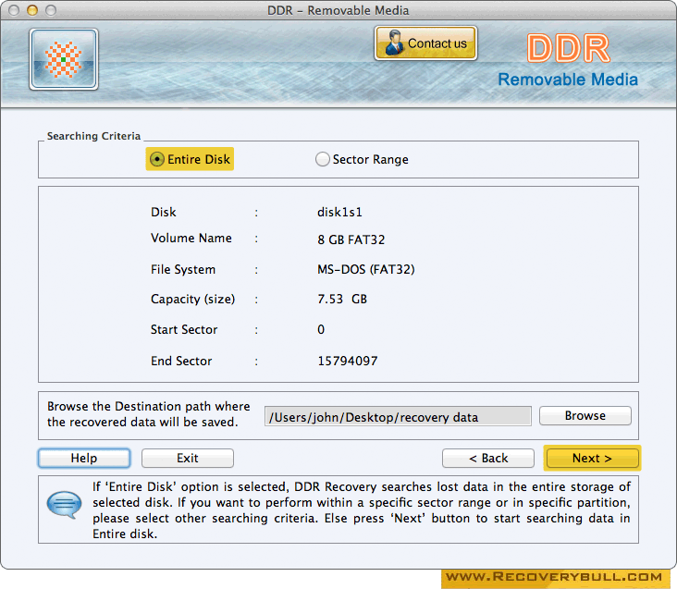Click the 'Searching Criteria' group label
677x589 pixels.
pos(93,136)
